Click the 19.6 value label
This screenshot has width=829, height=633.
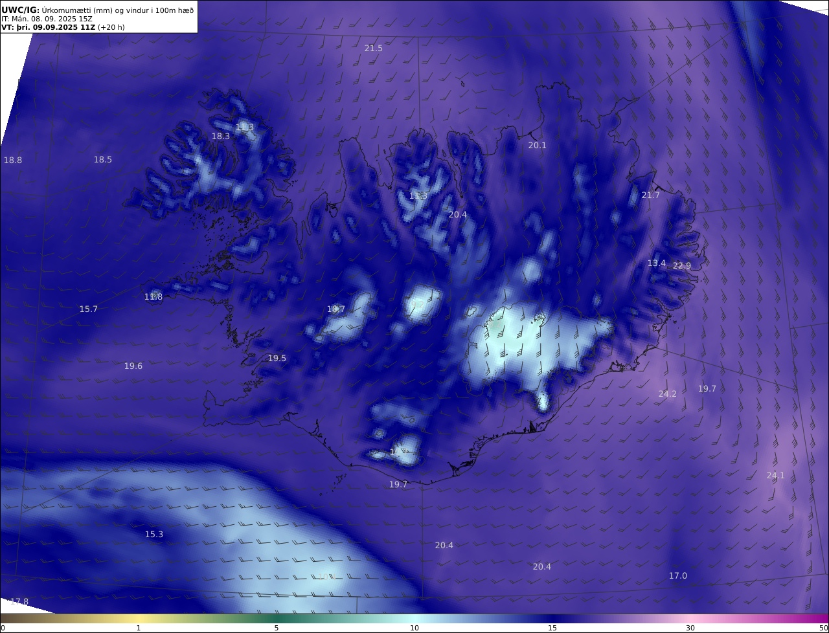133,366
